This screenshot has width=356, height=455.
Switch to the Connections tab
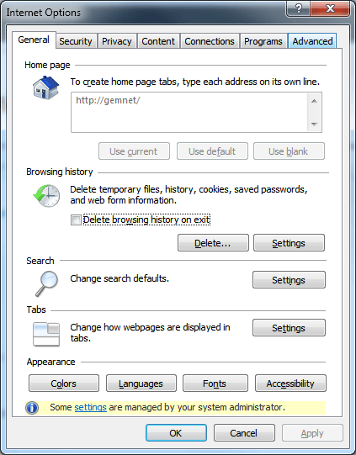(210, 41)
